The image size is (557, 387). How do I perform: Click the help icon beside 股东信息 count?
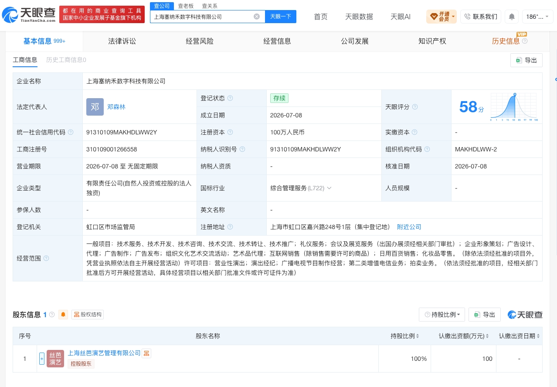(52, 315)
